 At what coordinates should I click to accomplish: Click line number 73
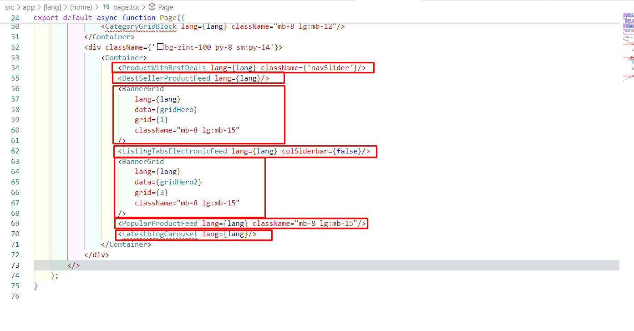tap(15, 265)
